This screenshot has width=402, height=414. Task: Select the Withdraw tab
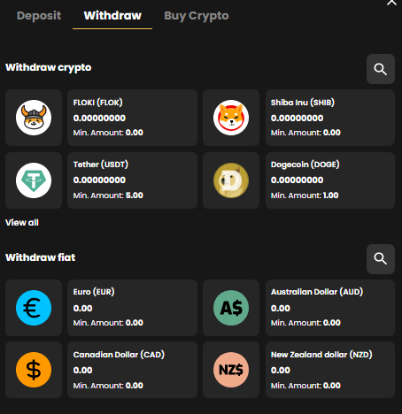[112, 16]
